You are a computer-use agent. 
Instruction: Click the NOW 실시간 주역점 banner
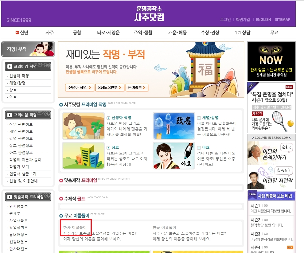[x=271, y=61]
